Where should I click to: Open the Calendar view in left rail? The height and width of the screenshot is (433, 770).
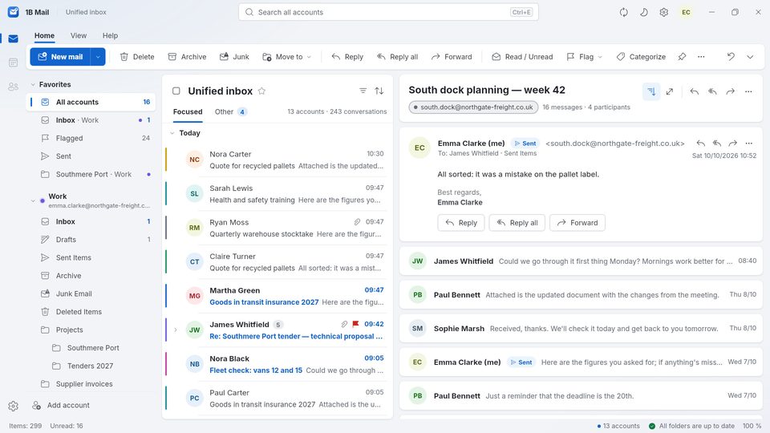(x=14, y=63)
